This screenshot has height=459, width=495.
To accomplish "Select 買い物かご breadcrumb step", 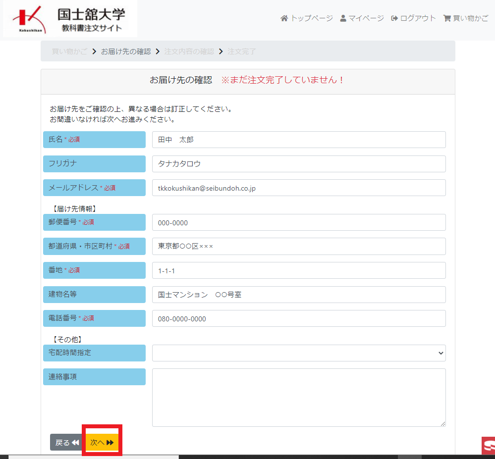I will tap(69, 51).
